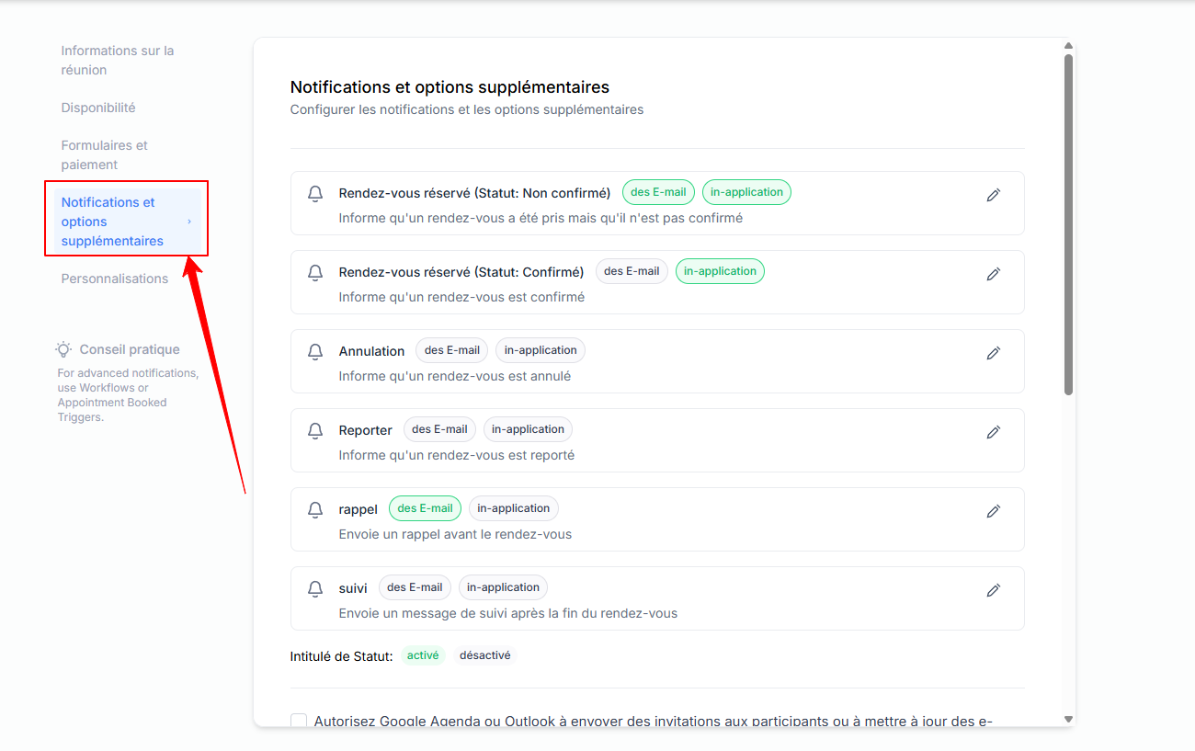Edit the rappel notification settings

click(993, 511)
